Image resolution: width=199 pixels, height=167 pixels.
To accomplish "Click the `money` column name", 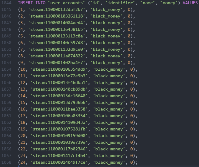I will coord(169,3).
